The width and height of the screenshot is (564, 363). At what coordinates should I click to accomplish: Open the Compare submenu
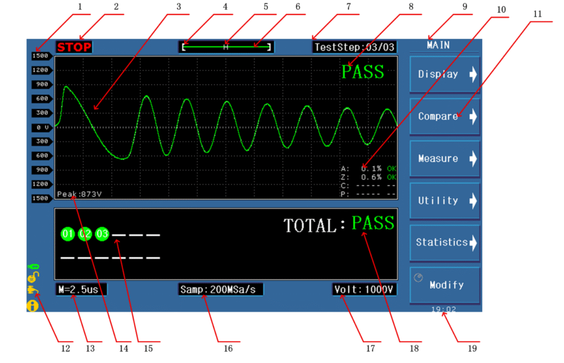444,116
